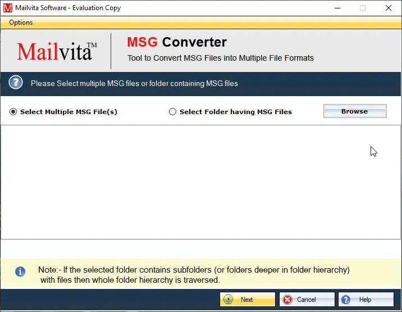Choose Select Folder having MSG Files option
Screen dimensions: 402x312
[x=230, y=112]
